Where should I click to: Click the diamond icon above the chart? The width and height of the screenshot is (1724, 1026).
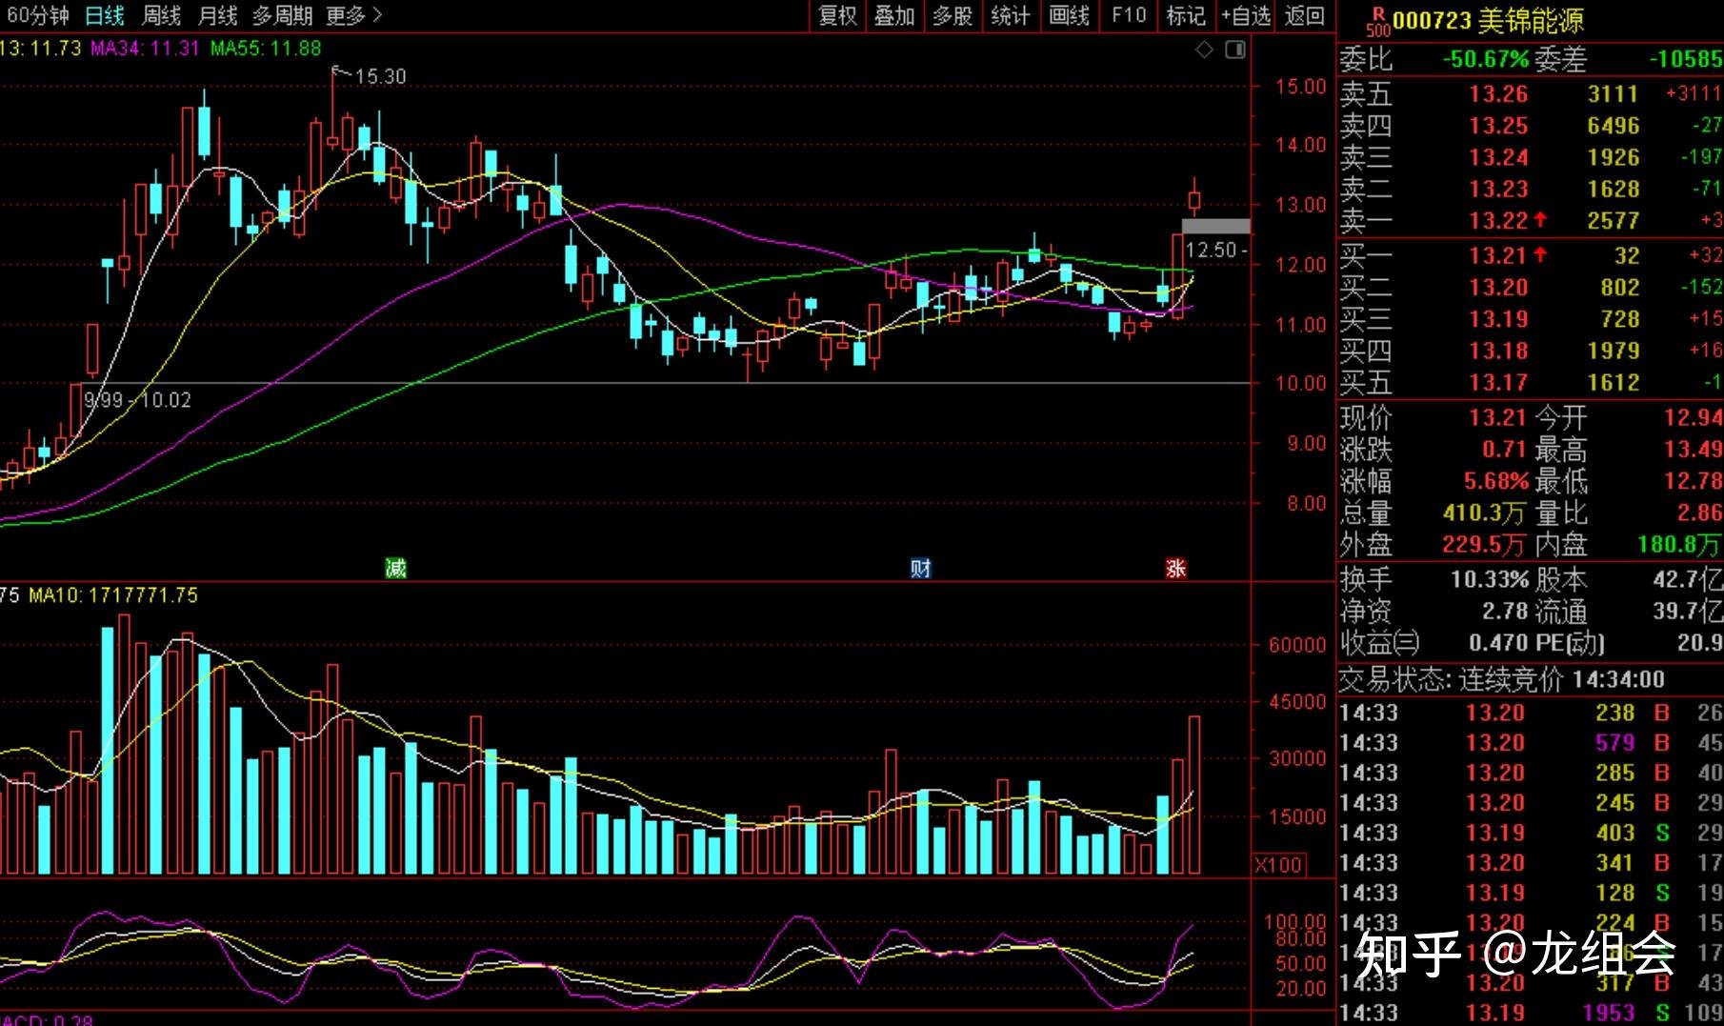tap(1205, 50)
